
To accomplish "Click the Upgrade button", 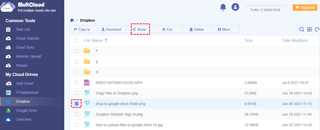I will coord(305,7).
